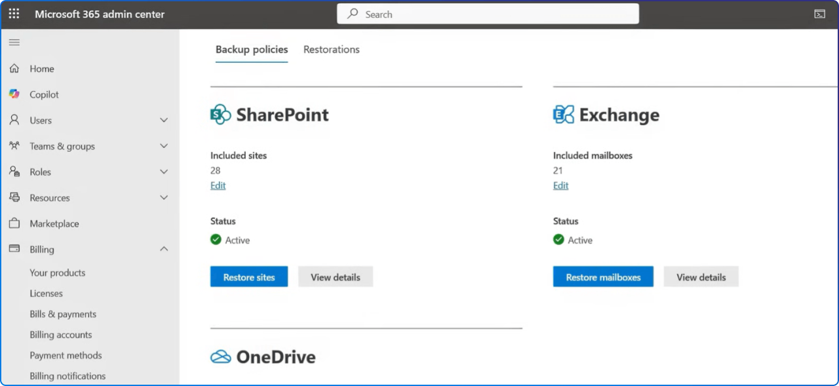
Task: Collapse the navigation with the hamburger icon
Action: pos(14,42)
